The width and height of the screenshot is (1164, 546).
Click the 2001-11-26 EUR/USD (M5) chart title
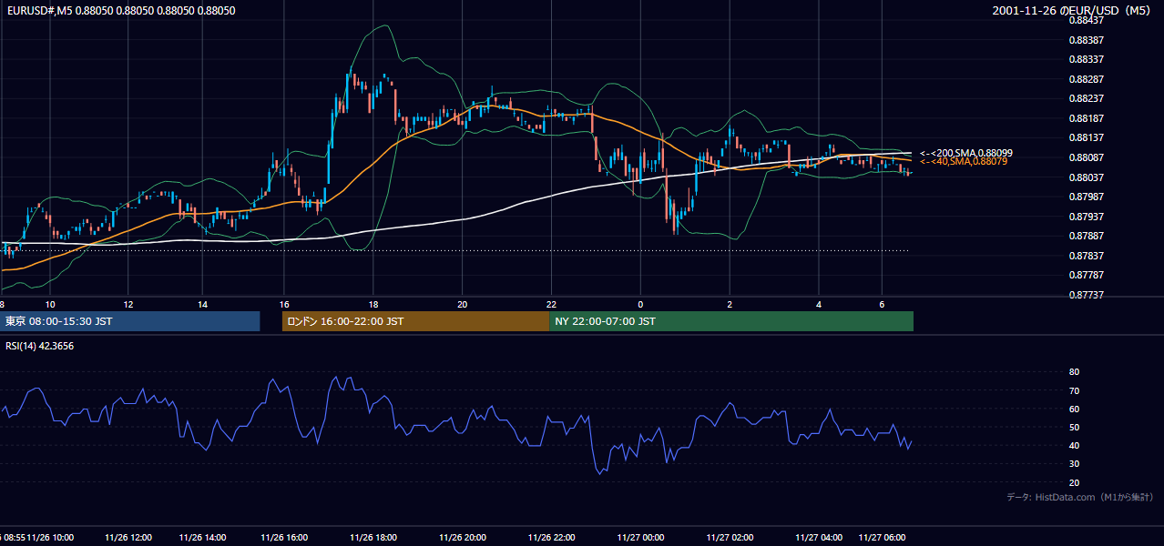(x=1073, y=11)
